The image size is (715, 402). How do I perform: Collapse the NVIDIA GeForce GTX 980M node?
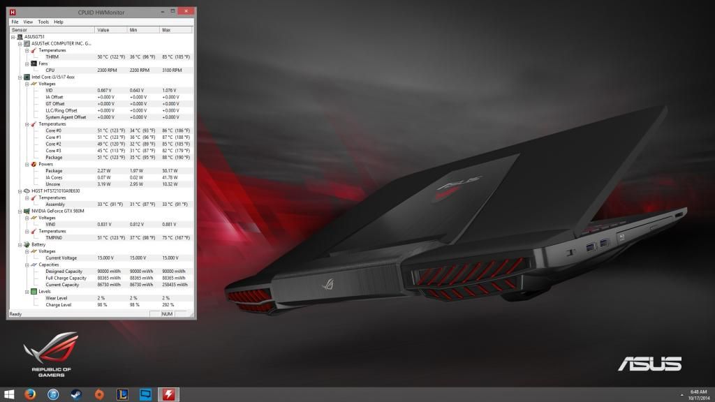(20, 211)
